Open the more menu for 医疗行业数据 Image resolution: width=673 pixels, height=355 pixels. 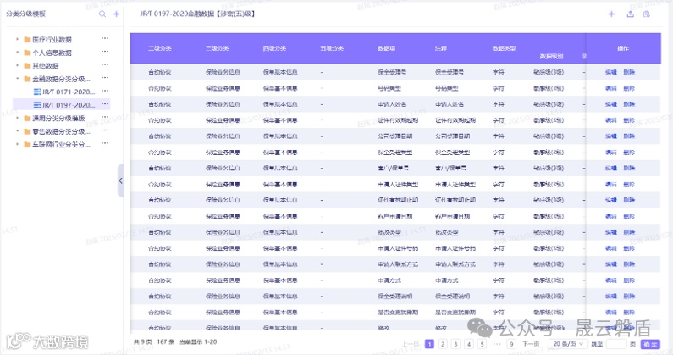[x=105, y=39]
